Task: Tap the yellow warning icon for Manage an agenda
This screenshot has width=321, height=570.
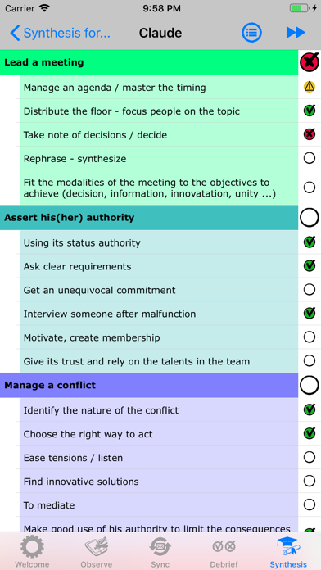Action: (310, 87)
